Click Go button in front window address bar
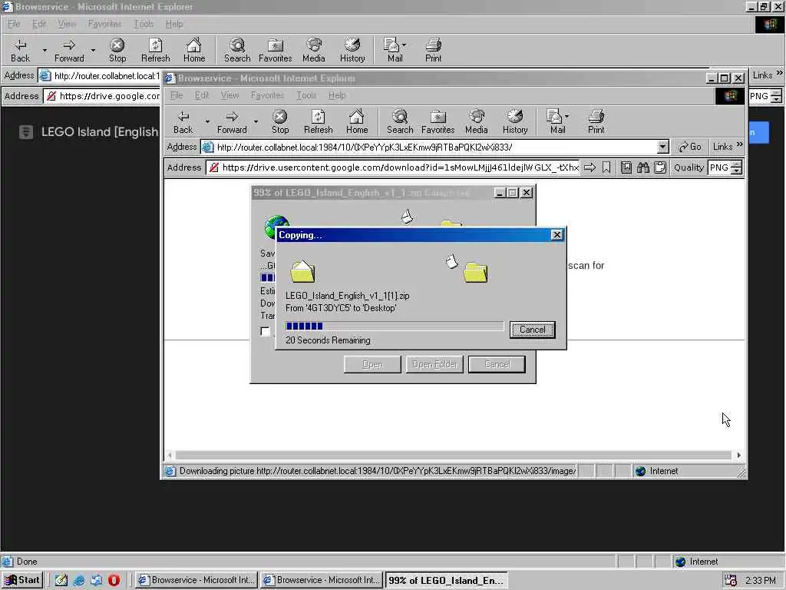This screenshot has height=590, width=786. (690, 147)
